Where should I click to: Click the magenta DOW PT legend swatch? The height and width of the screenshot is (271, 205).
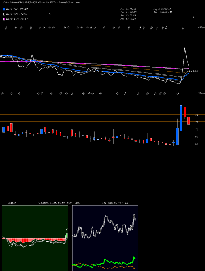(4, 19)
